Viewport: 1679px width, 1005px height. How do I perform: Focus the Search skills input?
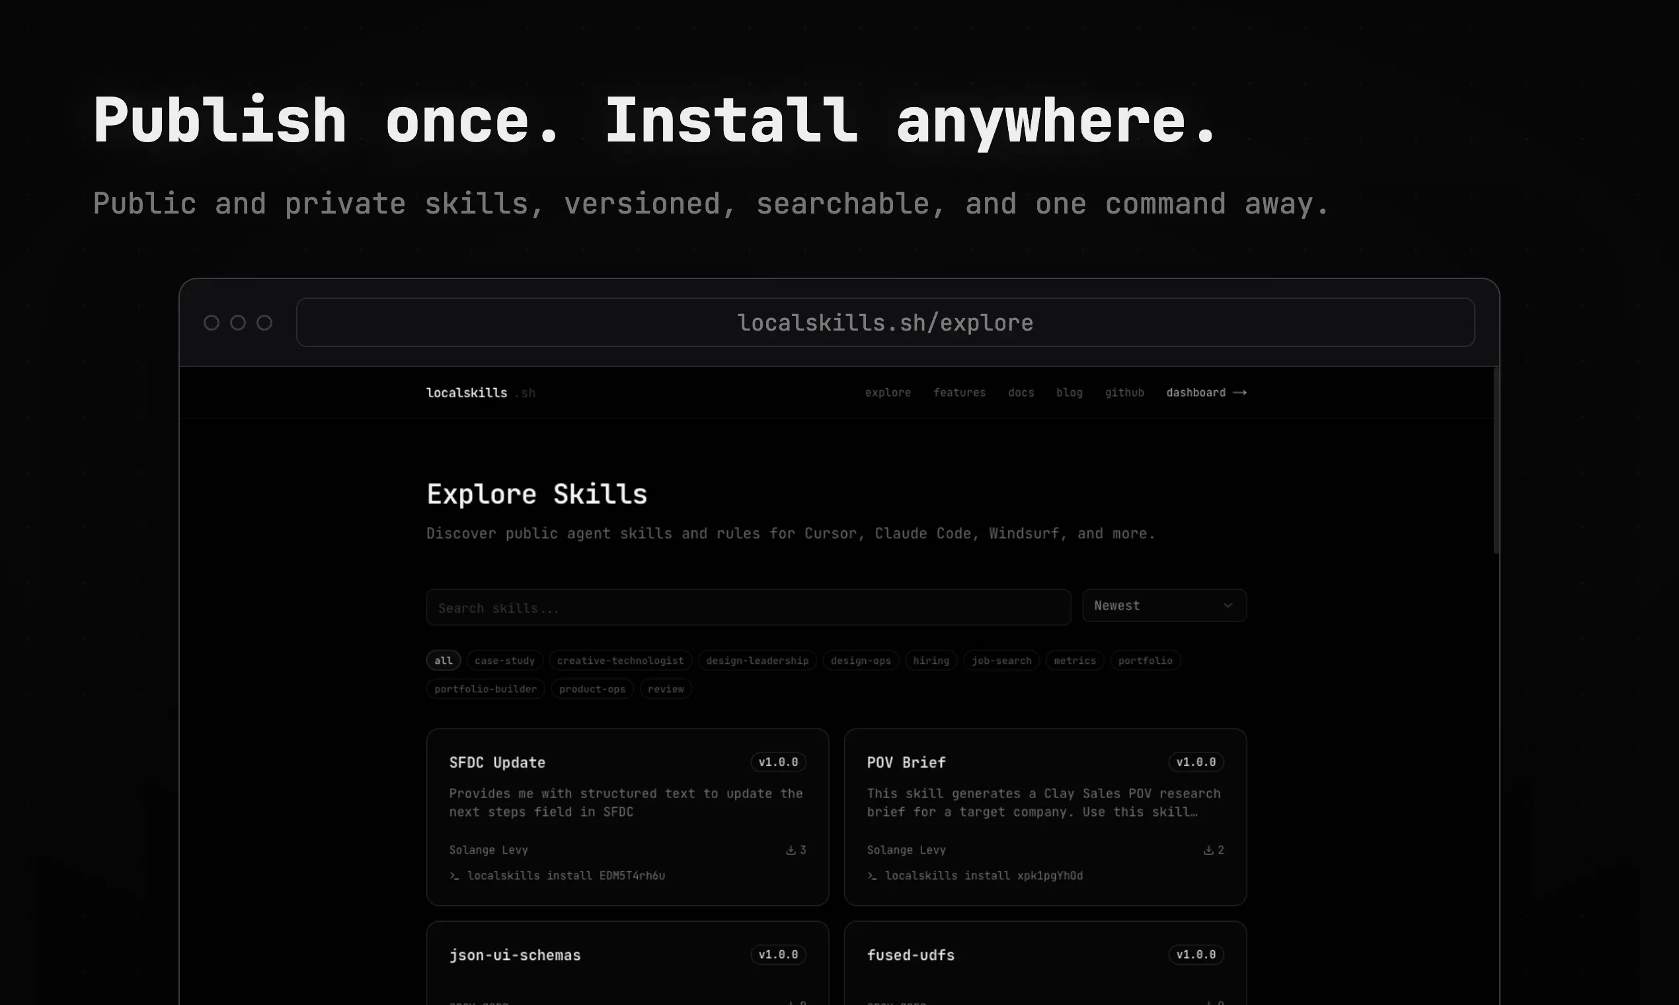pyautogui.click(x=748, y=608)
